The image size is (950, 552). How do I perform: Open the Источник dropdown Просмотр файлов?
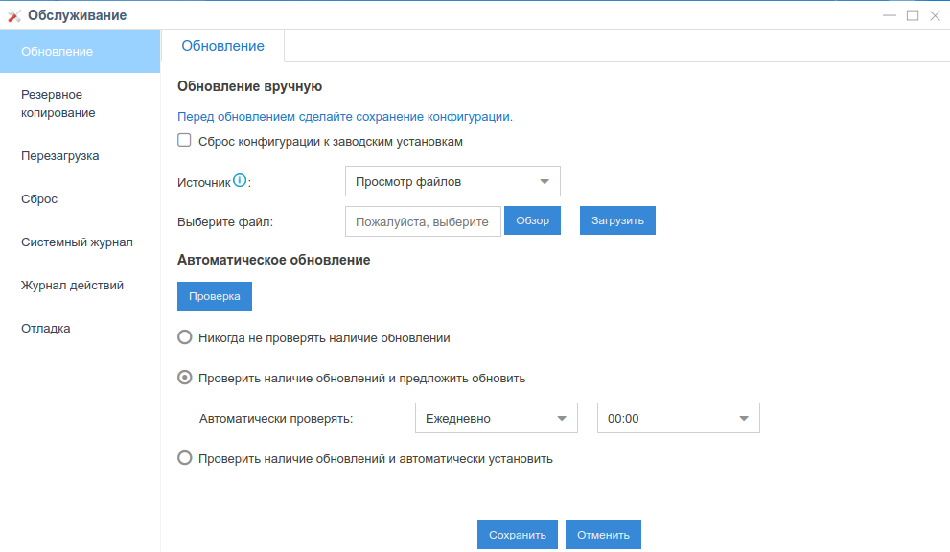click(x=452, y=181)
